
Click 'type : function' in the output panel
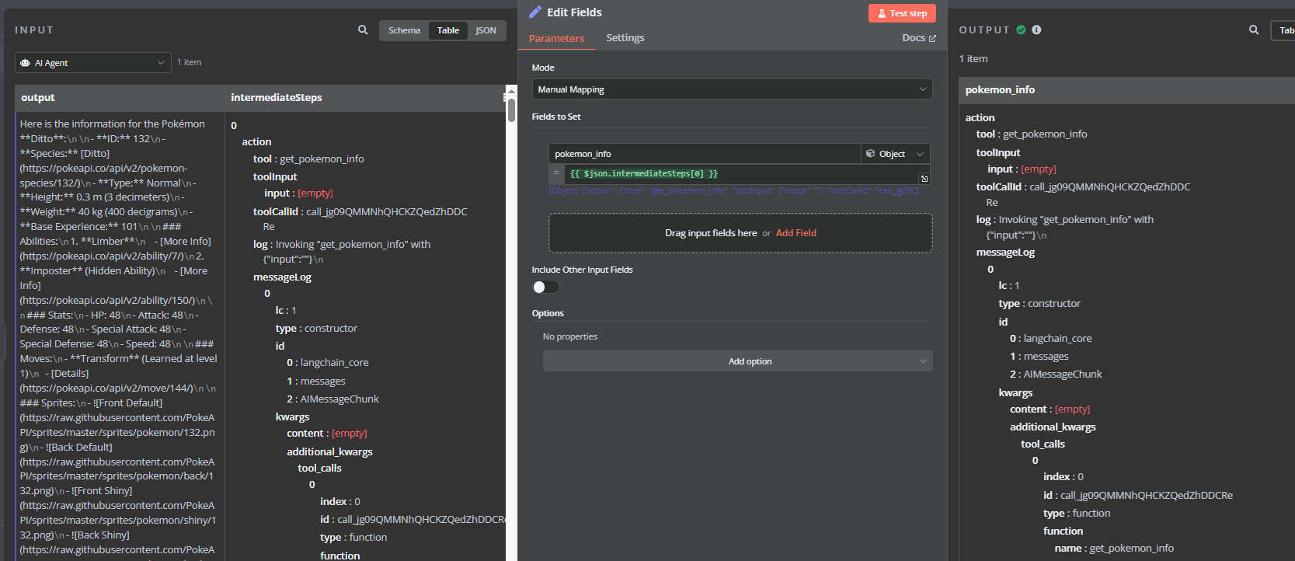[1077, 514]
